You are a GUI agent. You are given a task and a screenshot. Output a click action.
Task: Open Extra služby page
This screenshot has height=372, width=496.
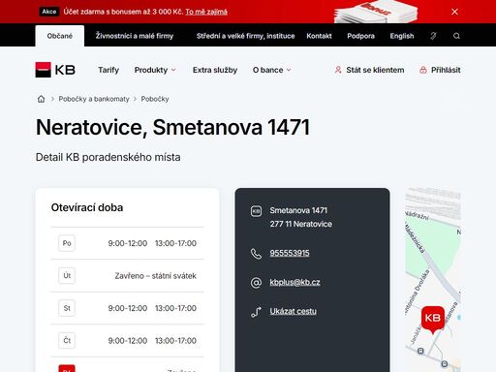215,70
